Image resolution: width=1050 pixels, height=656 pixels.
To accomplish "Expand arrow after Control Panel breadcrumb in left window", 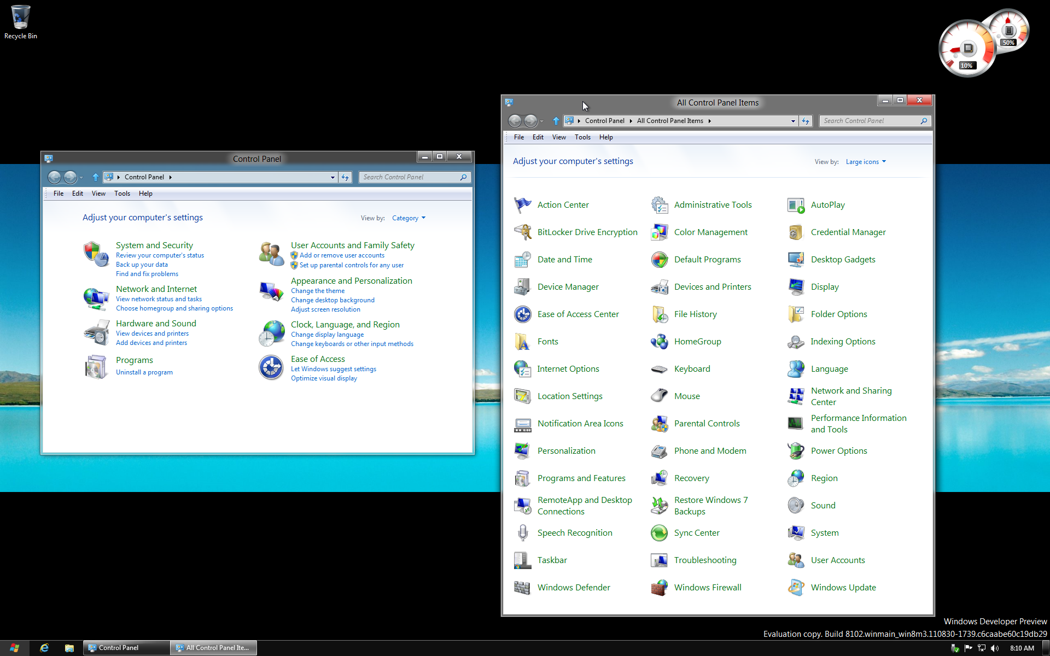I will pyautogui.click(x=170, y=177).
